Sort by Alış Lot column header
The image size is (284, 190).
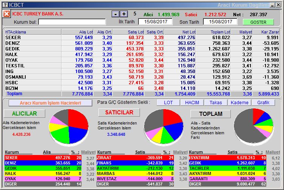tap(77, 32)
